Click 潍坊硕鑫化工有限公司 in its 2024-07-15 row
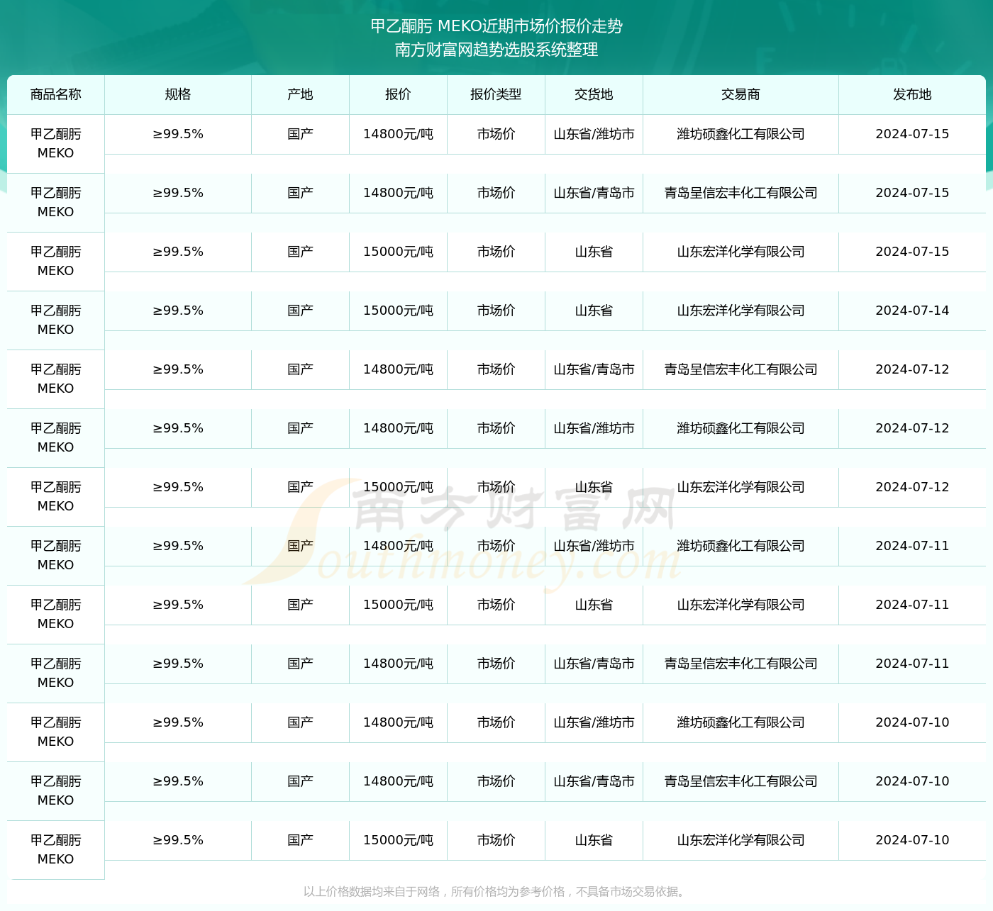Screen dimensions: 993x911 740,134
